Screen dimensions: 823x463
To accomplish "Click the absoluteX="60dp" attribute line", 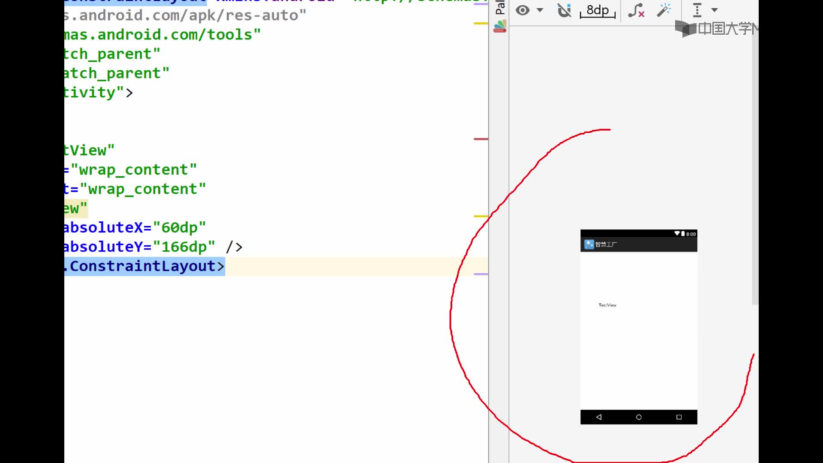I will click(135, 228).
